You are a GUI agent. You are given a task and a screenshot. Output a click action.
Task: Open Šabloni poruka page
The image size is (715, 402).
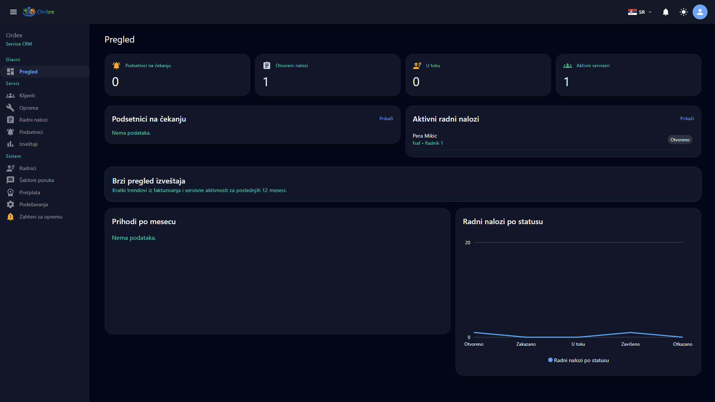pyautogui.click(x=45, y=180)
